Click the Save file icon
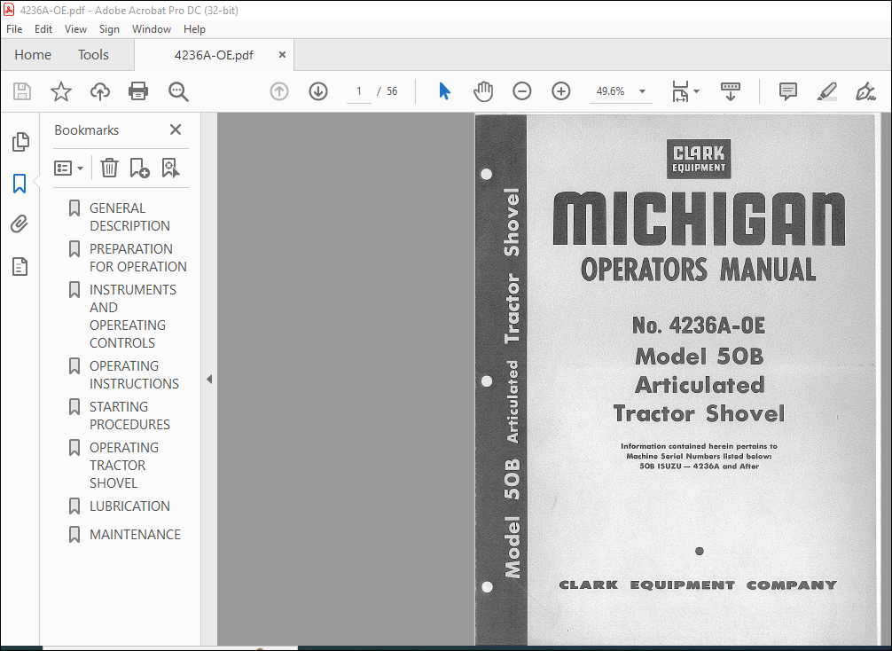Screen dimensions: 892x651 (22, 91)
